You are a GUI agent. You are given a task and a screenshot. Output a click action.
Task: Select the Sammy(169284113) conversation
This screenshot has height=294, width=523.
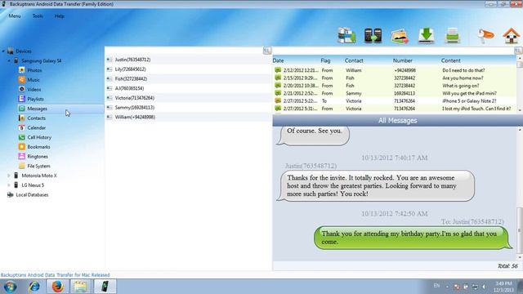tap(189, 108)
